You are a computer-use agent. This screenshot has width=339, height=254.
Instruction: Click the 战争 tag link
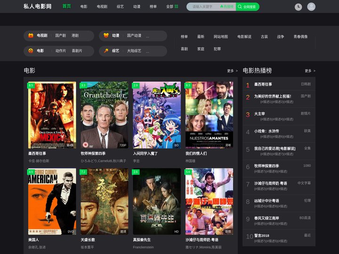pyautogui.click(x=281, y=37)
